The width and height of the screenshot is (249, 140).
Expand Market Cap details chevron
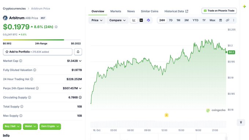coord(80,61)
